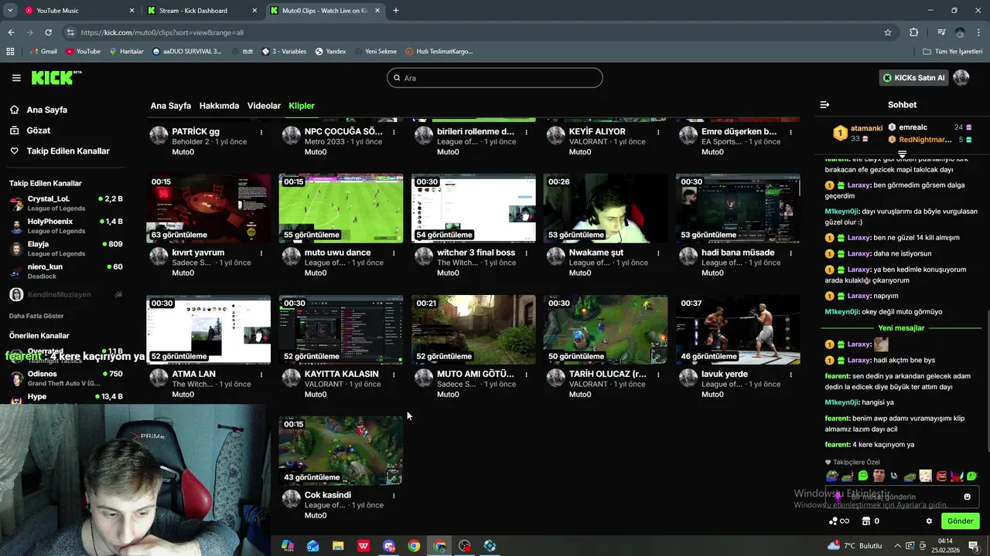Open WPS Office in taskbar

click(x=364, y=546)
